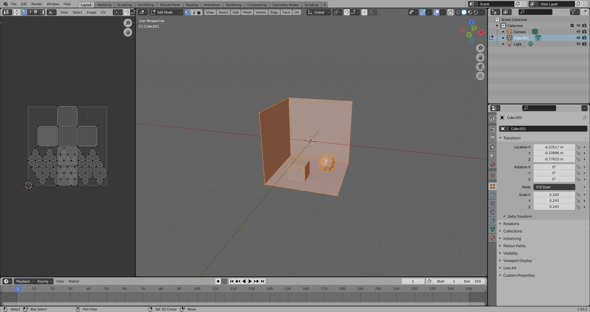
Task: Toggle Location X lock icon
Action: (x=578, y=147)
